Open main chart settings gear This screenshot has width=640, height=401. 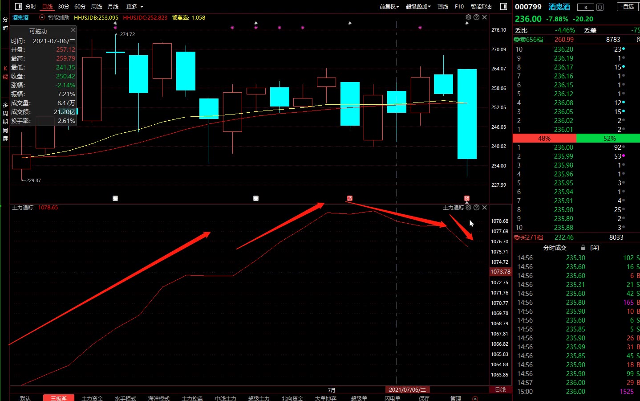(468, 17)
